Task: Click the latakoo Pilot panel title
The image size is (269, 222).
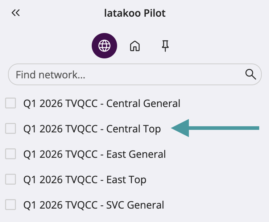Action: [134, 13]
